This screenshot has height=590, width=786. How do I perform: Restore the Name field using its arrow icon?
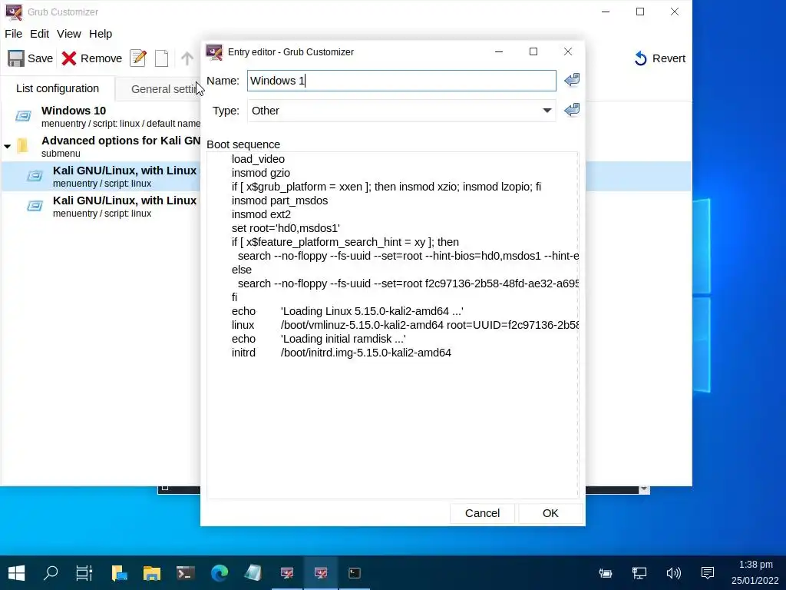pyautogui.click(x=571, y=80)
